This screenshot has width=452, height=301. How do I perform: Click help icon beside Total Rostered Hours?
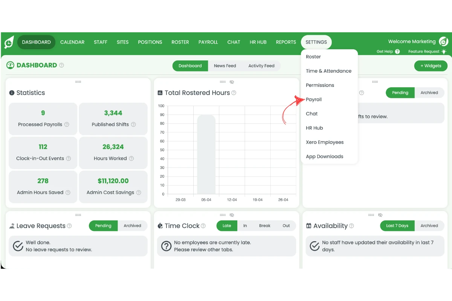(x=234, y=93)
